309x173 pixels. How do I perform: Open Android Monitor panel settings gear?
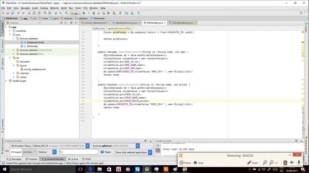145,141
